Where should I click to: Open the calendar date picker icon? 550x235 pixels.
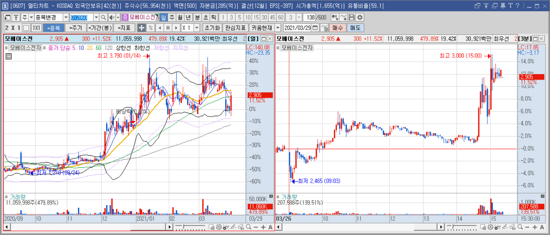(x=315, y=28)
